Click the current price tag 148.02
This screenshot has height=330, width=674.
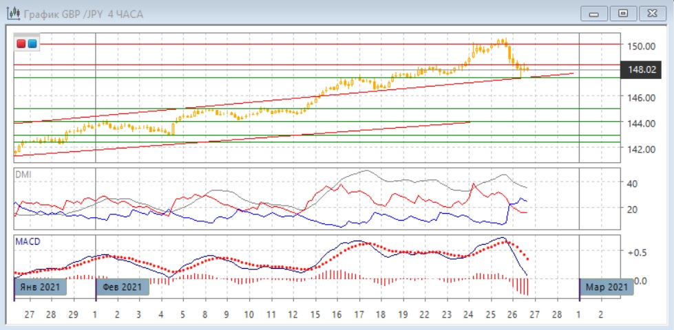click(641, 69)
